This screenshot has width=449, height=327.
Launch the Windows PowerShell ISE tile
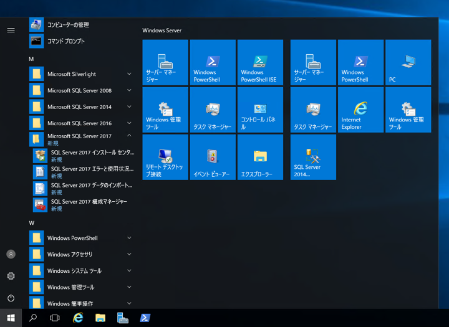[260, 62]
